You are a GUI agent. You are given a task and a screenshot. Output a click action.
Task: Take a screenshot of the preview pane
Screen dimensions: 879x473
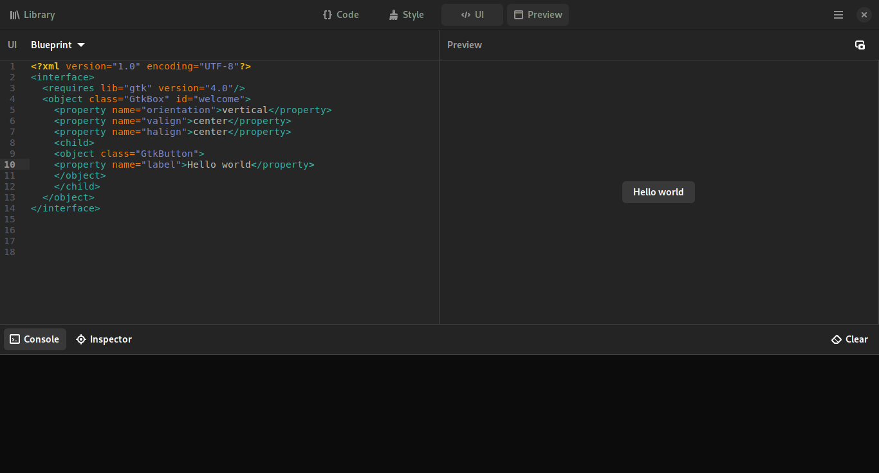click(860, 44)
